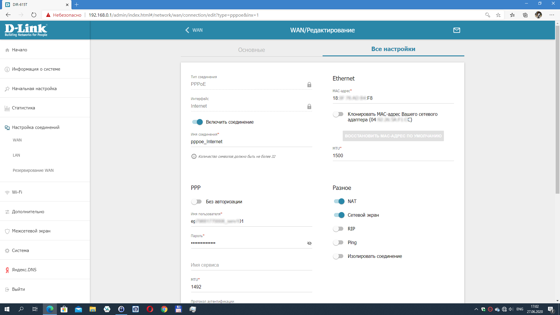560x315 pixels.
Task: Open Chrome from the taskbar
Action: (164, 309)
